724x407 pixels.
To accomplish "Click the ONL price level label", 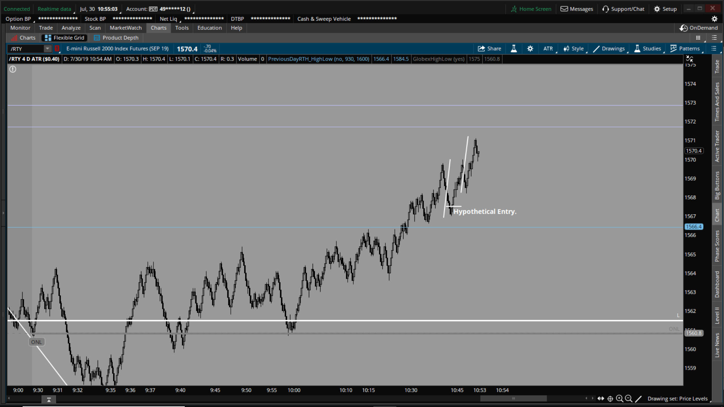I will (37, 342).
